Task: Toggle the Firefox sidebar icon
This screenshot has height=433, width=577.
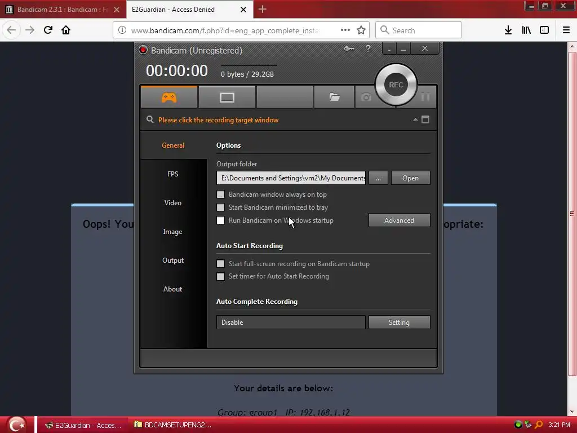Action: pyautogui.click(x=544, y=30)
